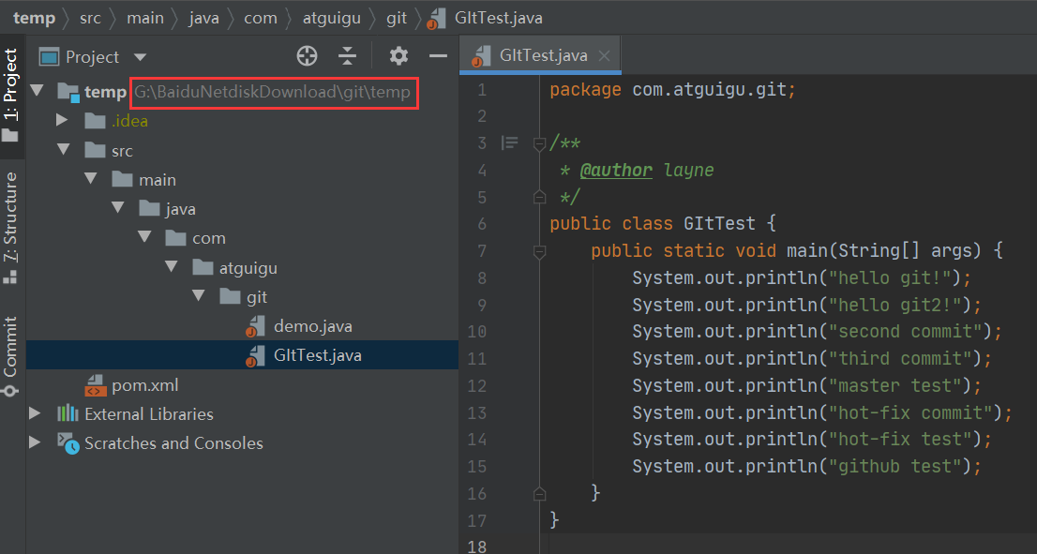Click the Scratches and Consoles icon

tap(68, 443)
